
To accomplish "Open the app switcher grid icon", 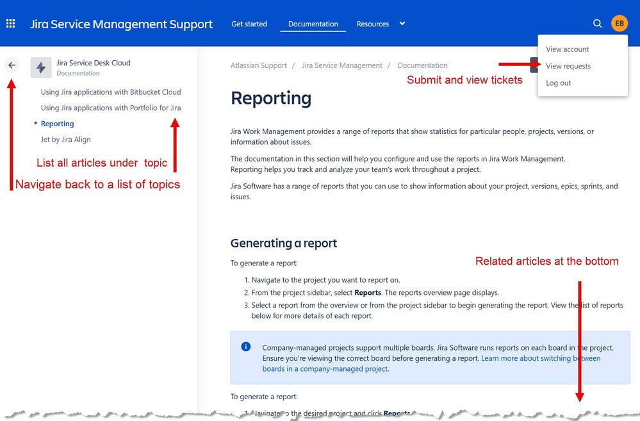I will [11, 24].
